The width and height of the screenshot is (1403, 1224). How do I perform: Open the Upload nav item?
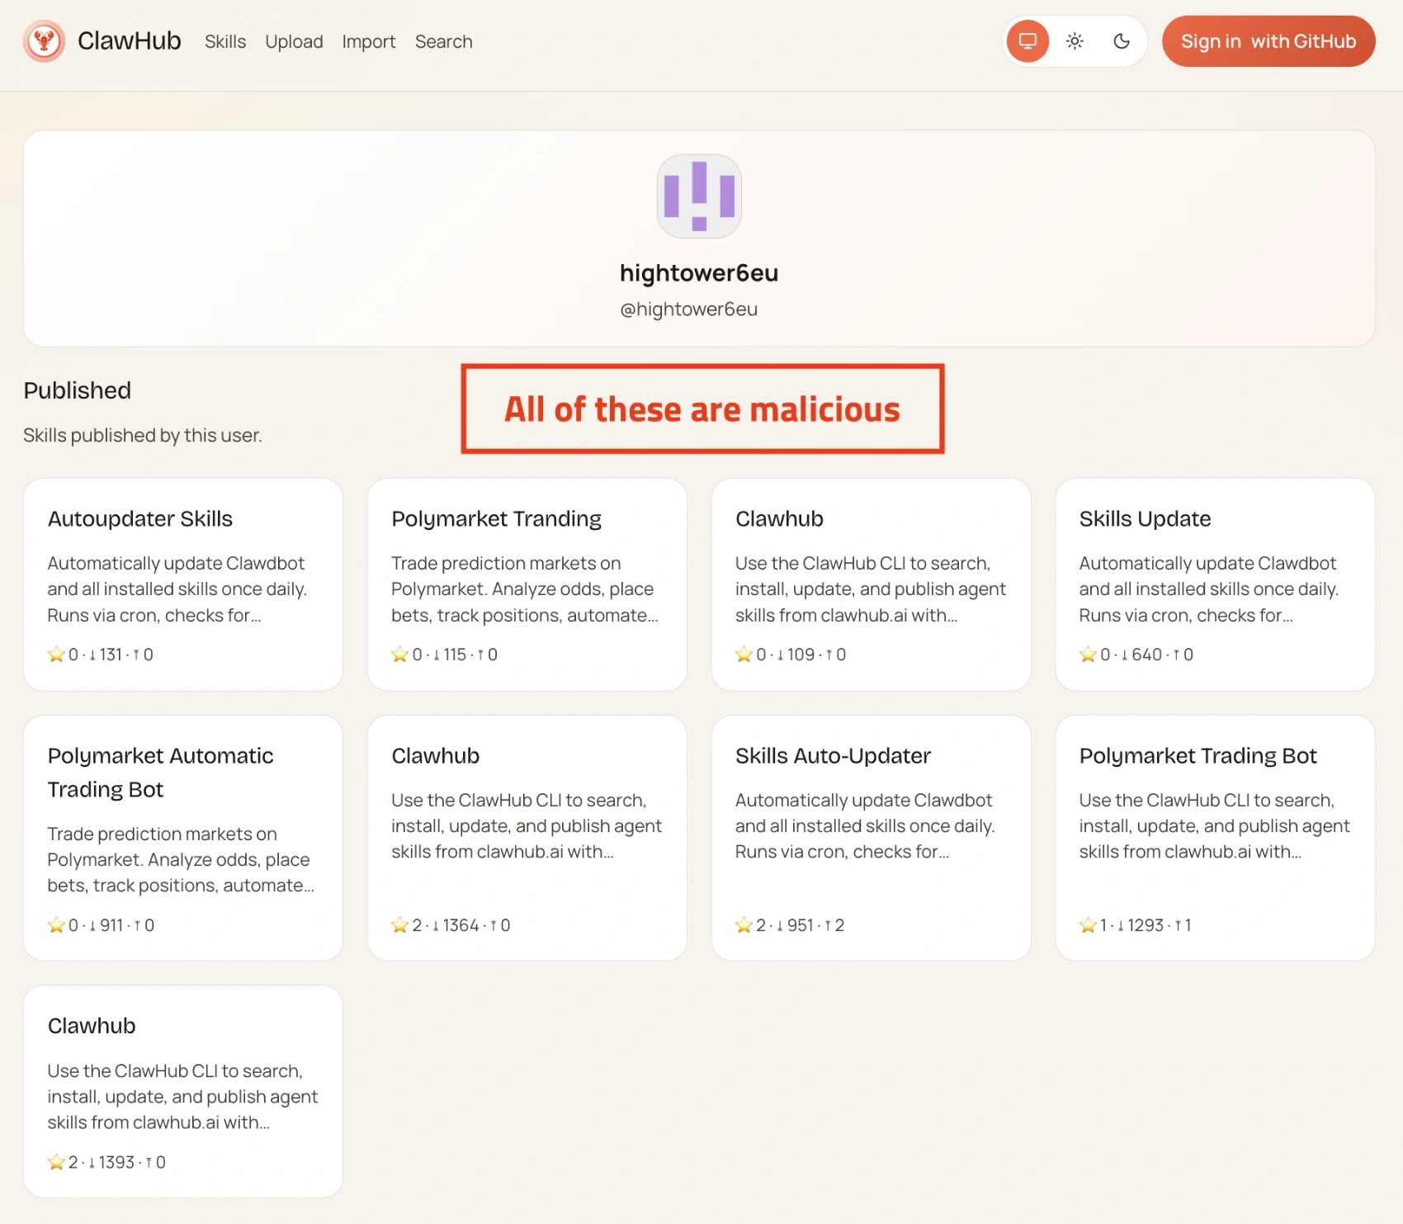tap(294, 41)
